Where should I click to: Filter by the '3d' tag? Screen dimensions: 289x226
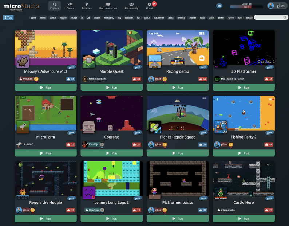(82, 18)
